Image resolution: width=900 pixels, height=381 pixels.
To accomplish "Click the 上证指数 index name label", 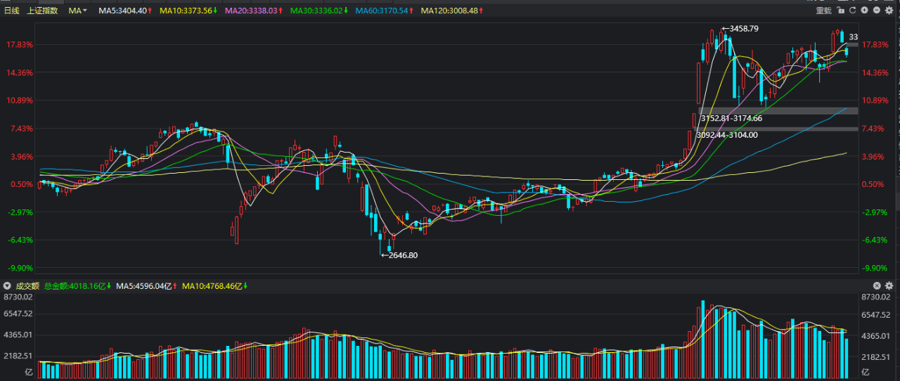I will 42,11.
